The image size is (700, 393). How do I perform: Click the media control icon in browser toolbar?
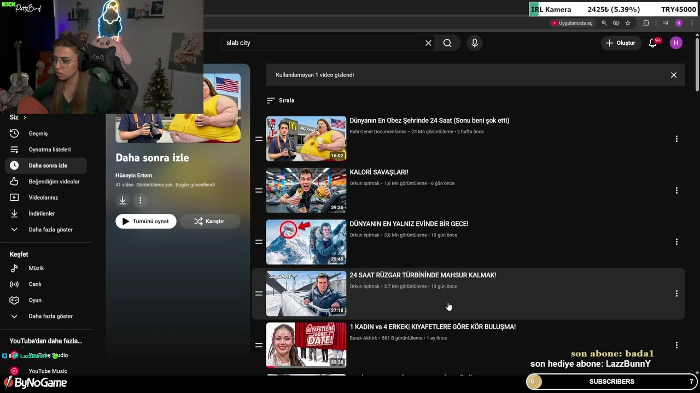pos(666,23)
